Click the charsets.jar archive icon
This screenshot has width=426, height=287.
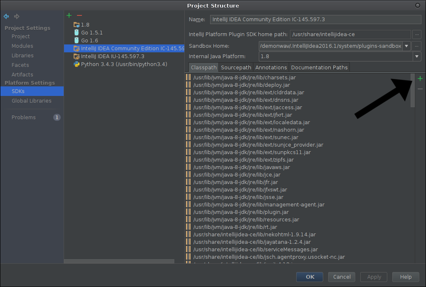coord(188,77)
